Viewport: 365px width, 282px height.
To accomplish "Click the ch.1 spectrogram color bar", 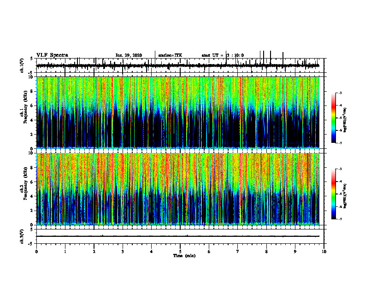I will coord(334,118).
